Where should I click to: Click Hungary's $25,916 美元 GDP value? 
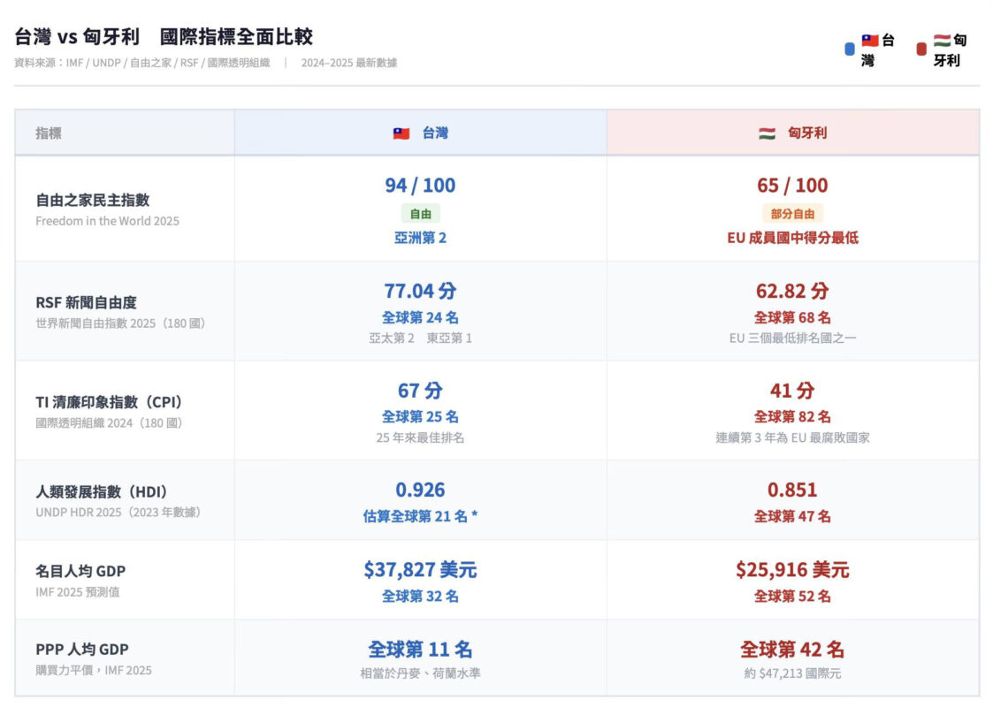(x=792, y=570)
